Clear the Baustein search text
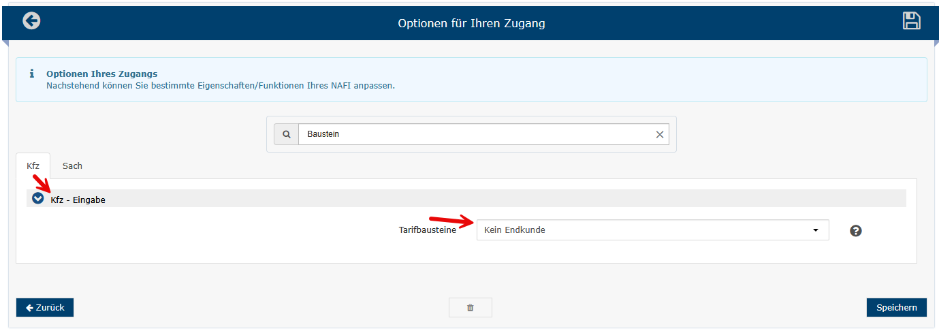The width and height of the screenshot is (939, 331). [659, 135]
